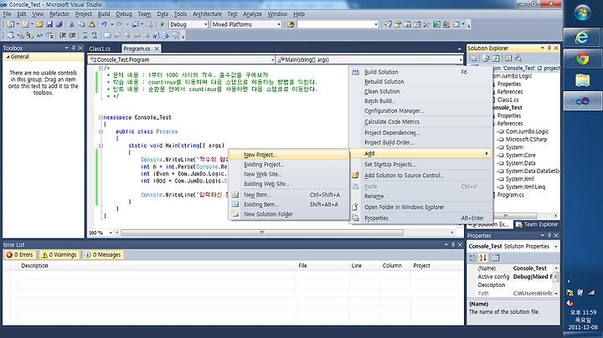Undo the last action with the toolbar arrow
Viewport: 603px width, 338px height.
(104, 24)
